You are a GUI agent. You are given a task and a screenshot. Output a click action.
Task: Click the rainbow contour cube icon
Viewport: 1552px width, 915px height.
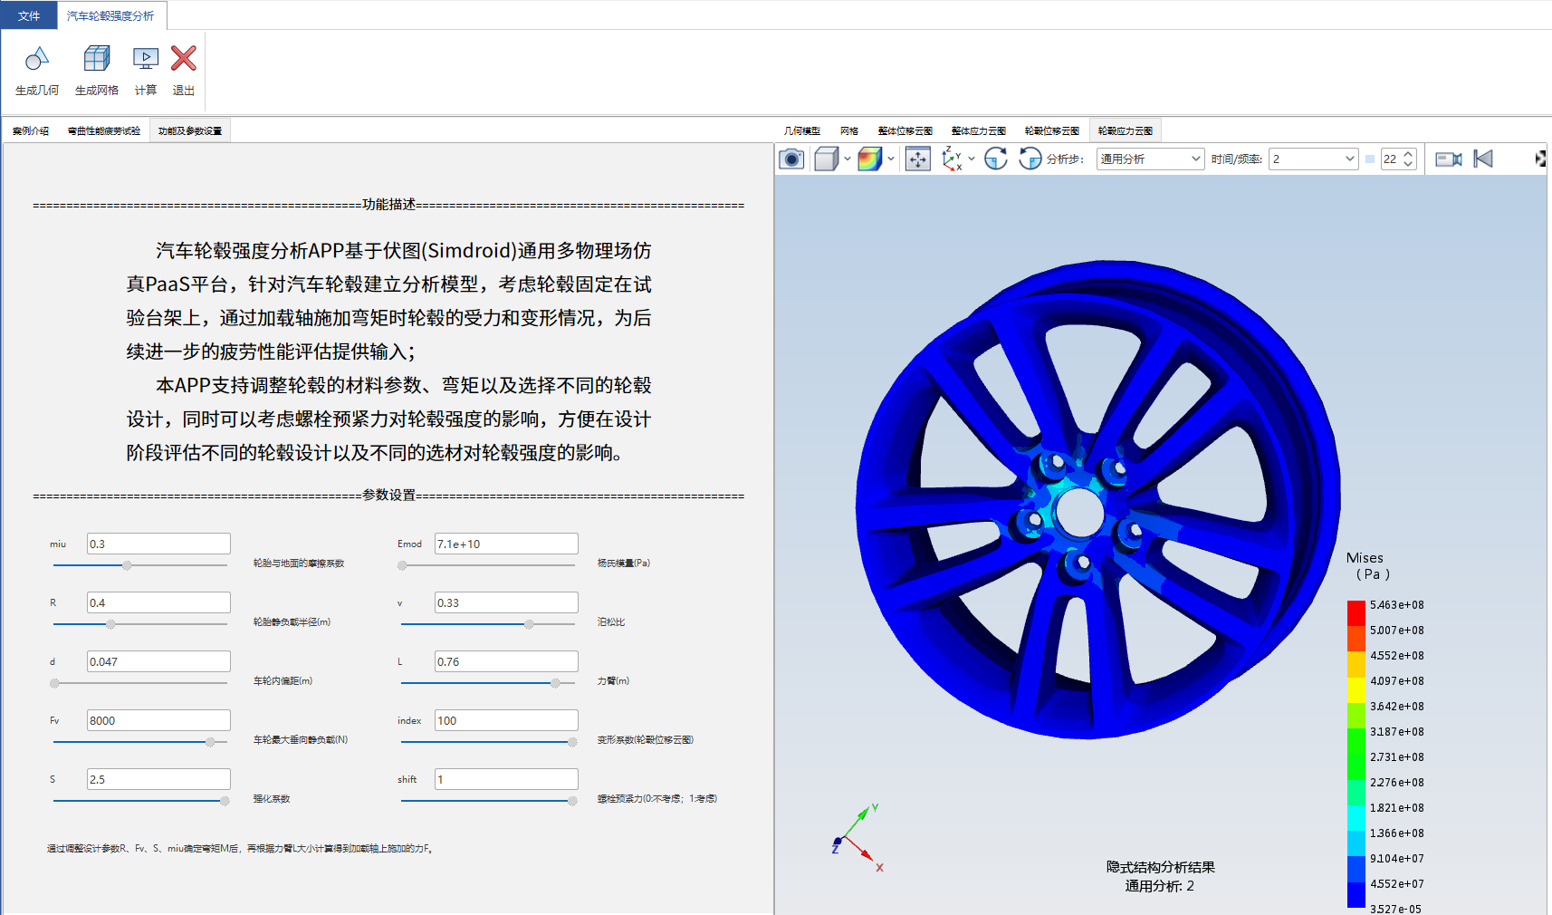tap(869, 159)
